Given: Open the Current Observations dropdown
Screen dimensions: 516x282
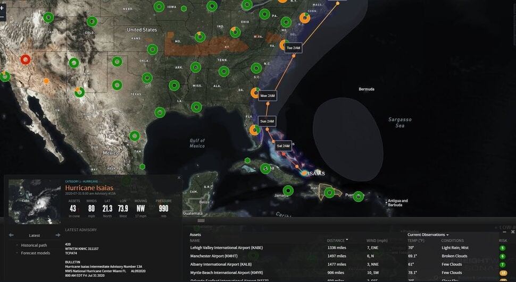Looking at the screenshot, I should pyautogui.click(x=428, y=235).
